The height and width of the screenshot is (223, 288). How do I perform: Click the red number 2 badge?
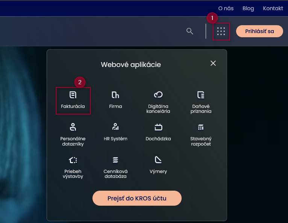pos(80,82)
